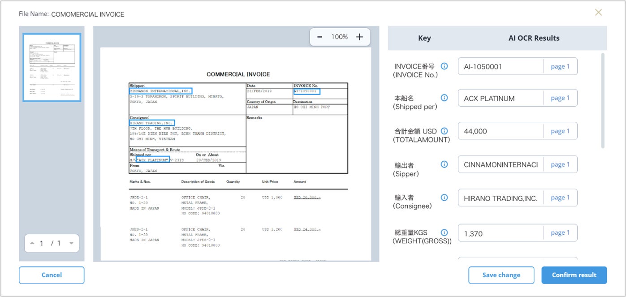Click info icon next to INVOICE No. key
626x297 pixels.
[x=444, y=66]
